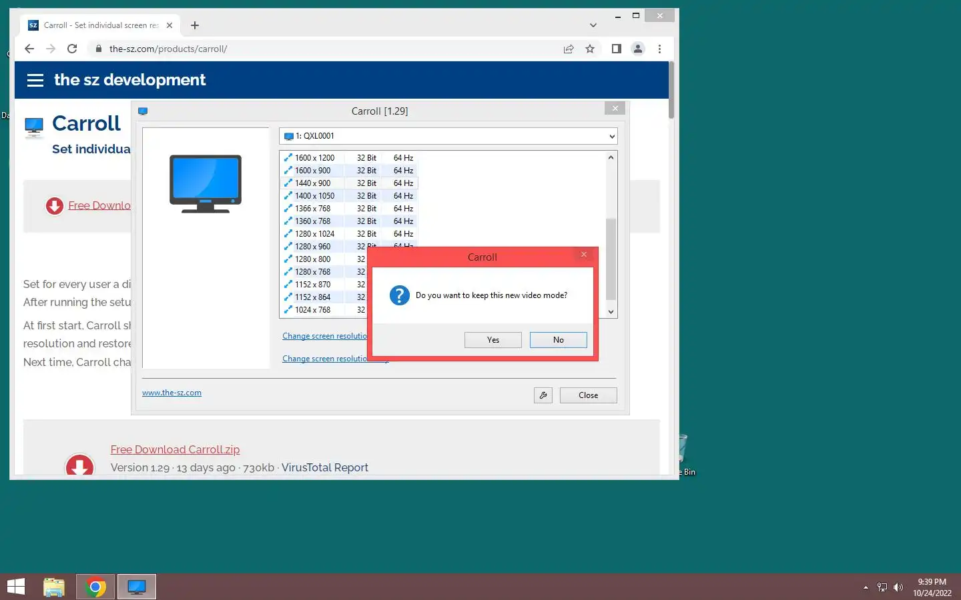961x600 pixels.
Task: Click the resolution list scroll up arrow
Action: click(611, 158)
